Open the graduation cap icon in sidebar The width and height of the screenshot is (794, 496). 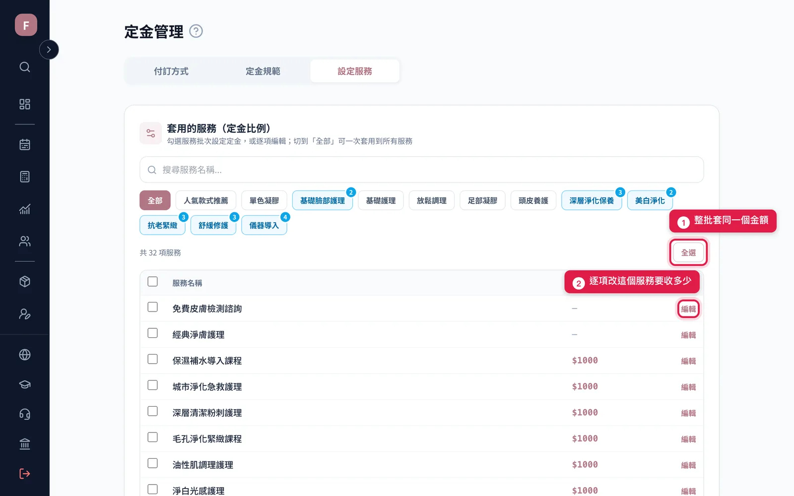click(x=25, y=384)
